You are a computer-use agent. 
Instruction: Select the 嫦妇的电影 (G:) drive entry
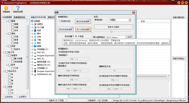44,62
